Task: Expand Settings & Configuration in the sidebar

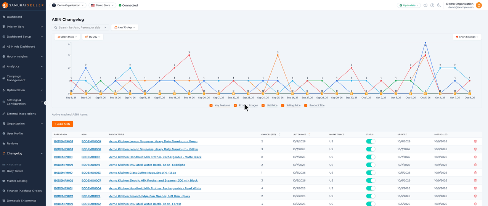Action: point(23,102)
